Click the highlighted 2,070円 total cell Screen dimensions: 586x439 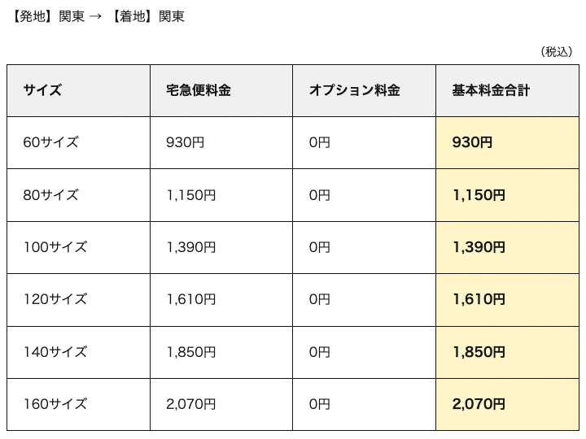[x=479, y=404]
